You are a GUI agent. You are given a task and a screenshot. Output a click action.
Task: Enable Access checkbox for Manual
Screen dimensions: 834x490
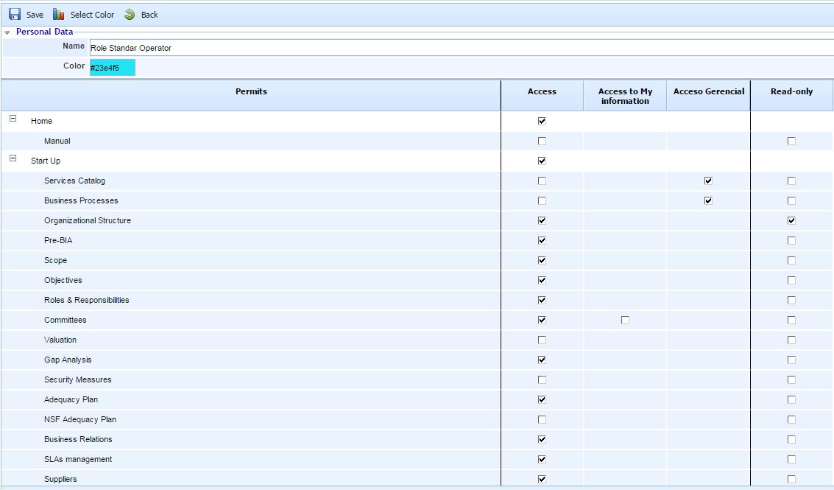tap(543, 141)
